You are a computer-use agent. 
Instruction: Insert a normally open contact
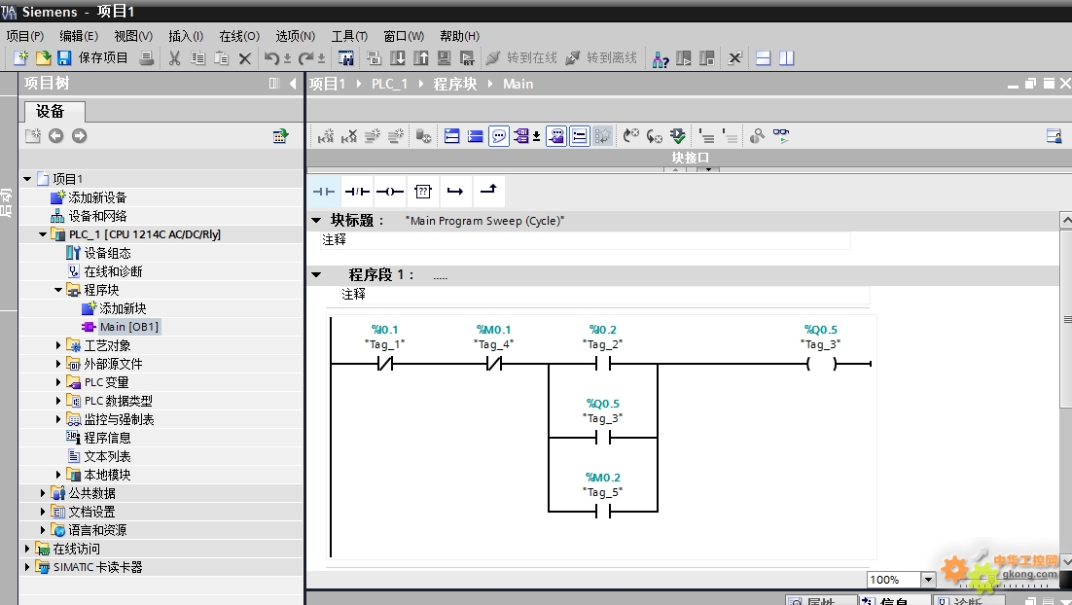[323, 192]
